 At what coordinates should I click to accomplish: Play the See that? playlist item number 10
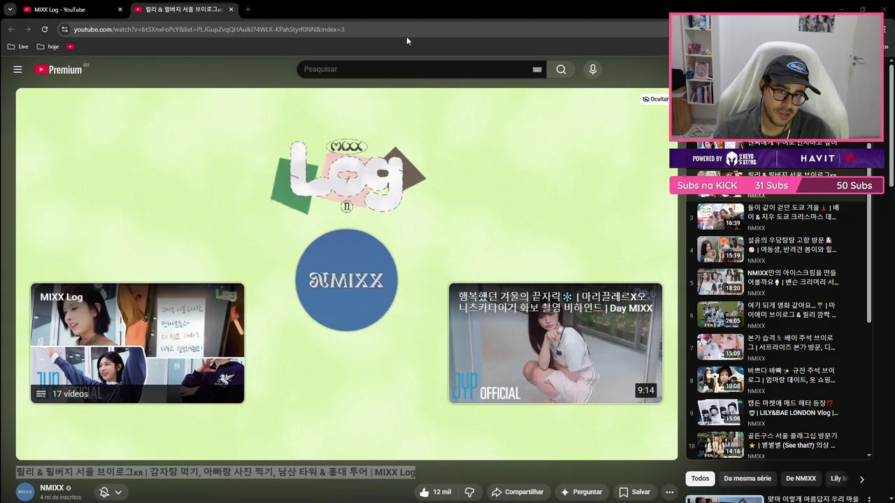(x=776, y=446)
